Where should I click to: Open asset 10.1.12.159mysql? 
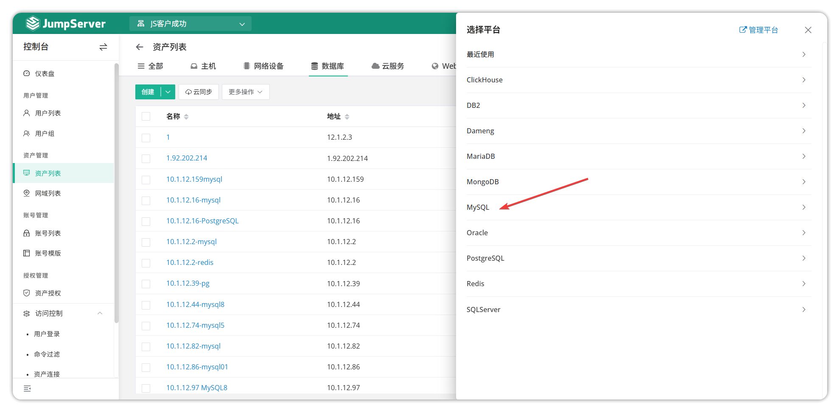click(194, 179)
